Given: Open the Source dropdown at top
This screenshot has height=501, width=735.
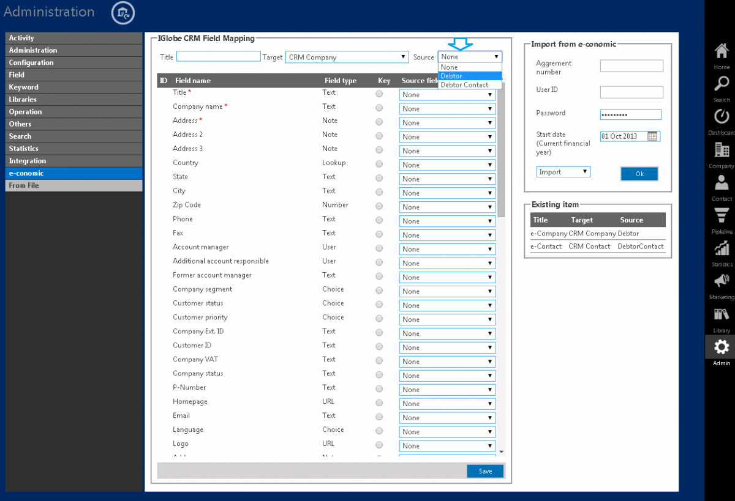Looking at the screenshot, I should pyautogui.click(x=470, y=56).
